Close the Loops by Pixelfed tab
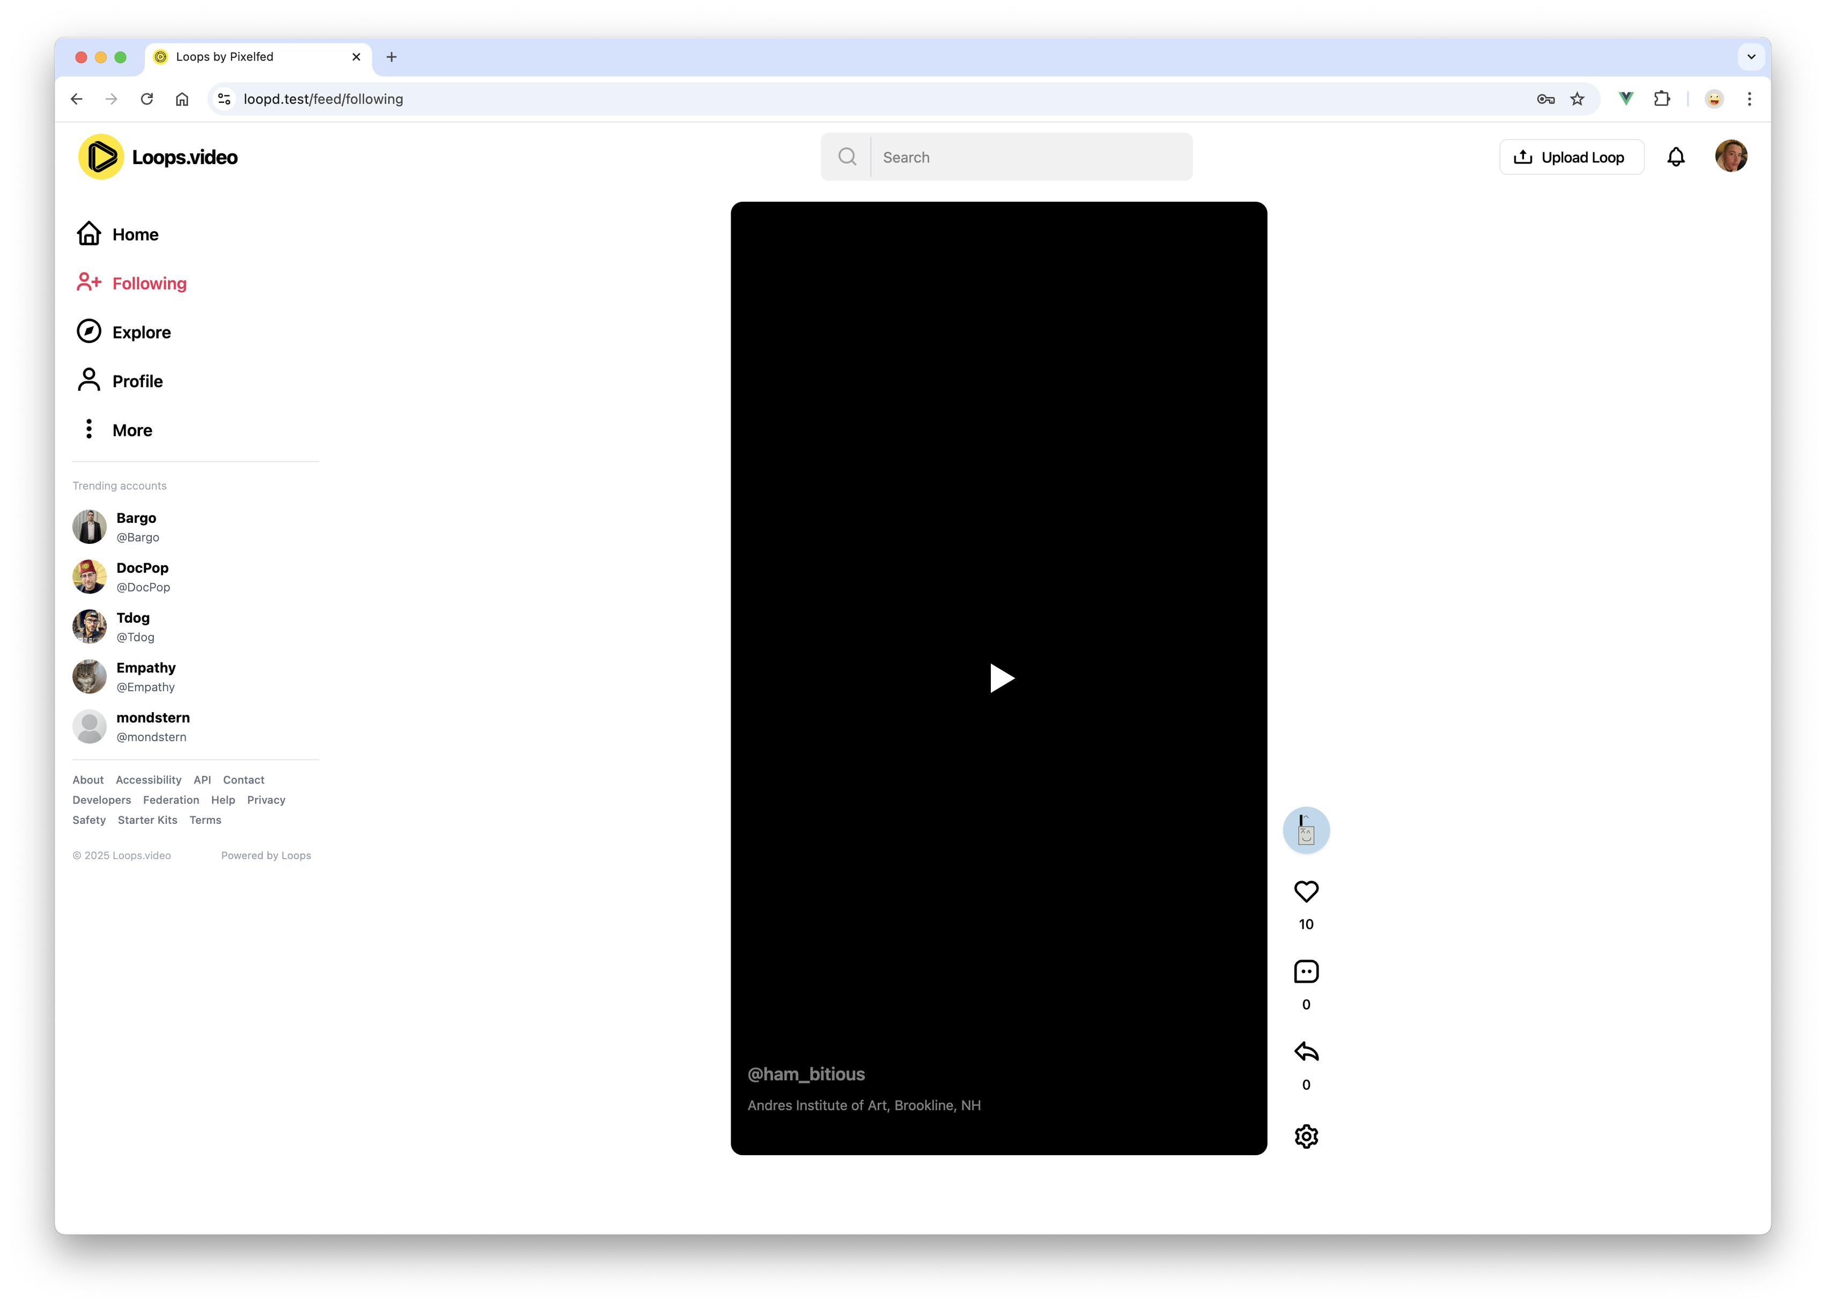1826x1307 pixels. (356, 56)
